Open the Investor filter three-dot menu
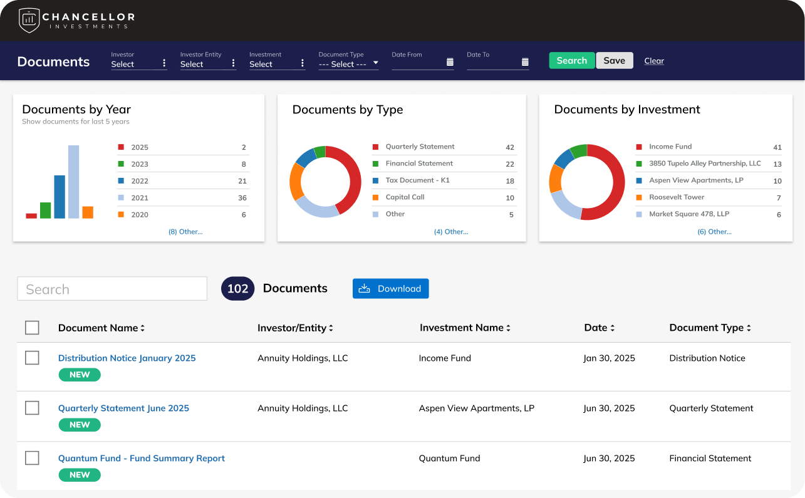The width and height of the screenshot is (805, 498). coord(164,63)
